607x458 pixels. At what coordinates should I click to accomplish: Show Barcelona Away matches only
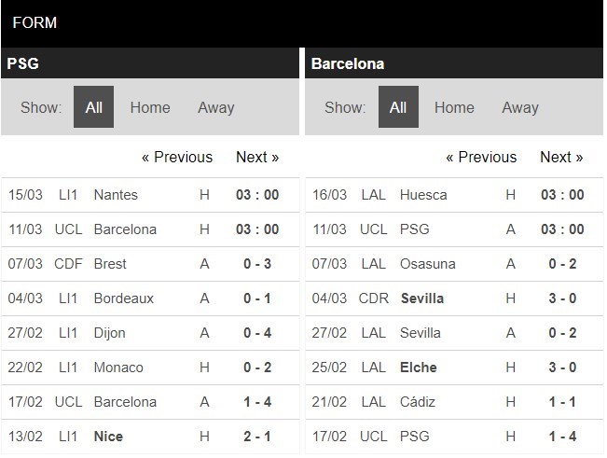pos(519,107)
